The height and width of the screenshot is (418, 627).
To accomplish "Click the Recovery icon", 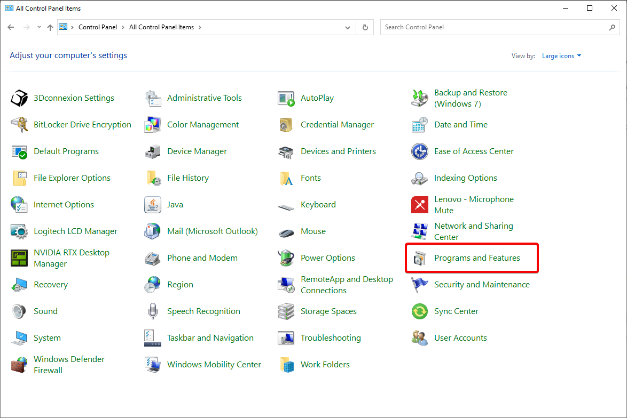I will [19, 285].
